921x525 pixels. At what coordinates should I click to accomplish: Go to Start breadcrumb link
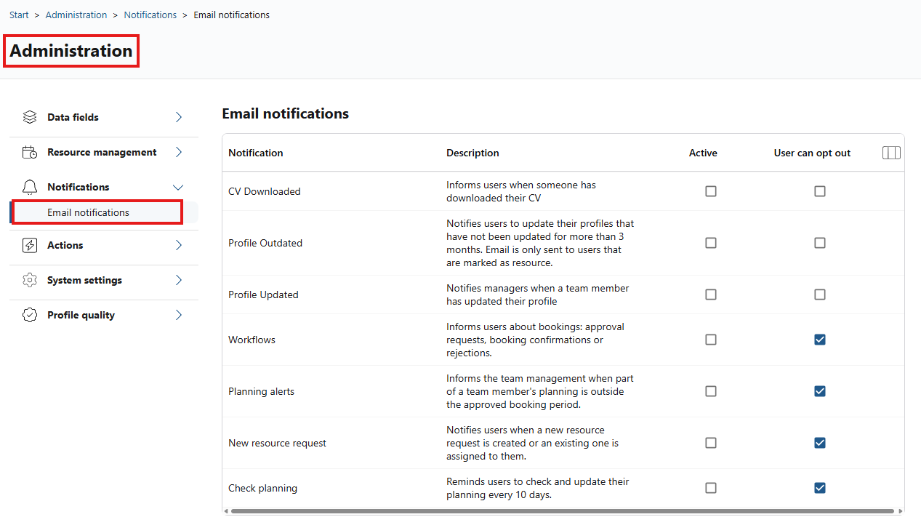[x=19, y=15]
